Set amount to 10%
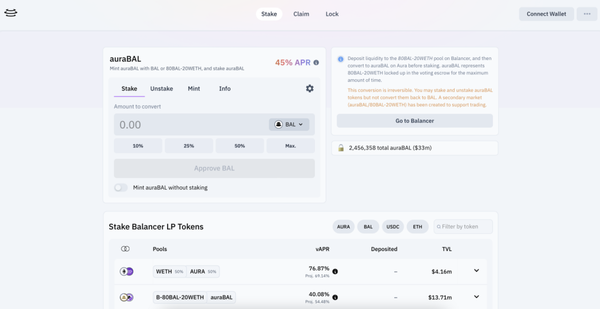 pyautogui.click(x=138, y=146)
